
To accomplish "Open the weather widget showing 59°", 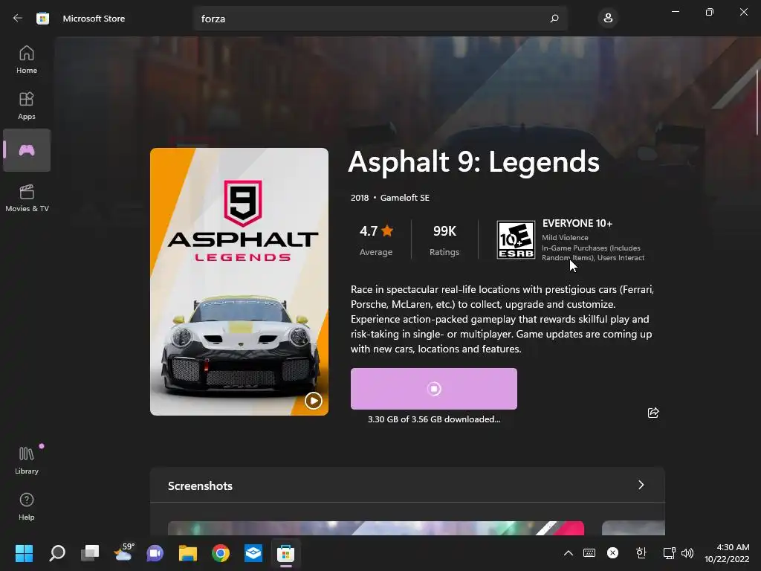I will [123, 552].
